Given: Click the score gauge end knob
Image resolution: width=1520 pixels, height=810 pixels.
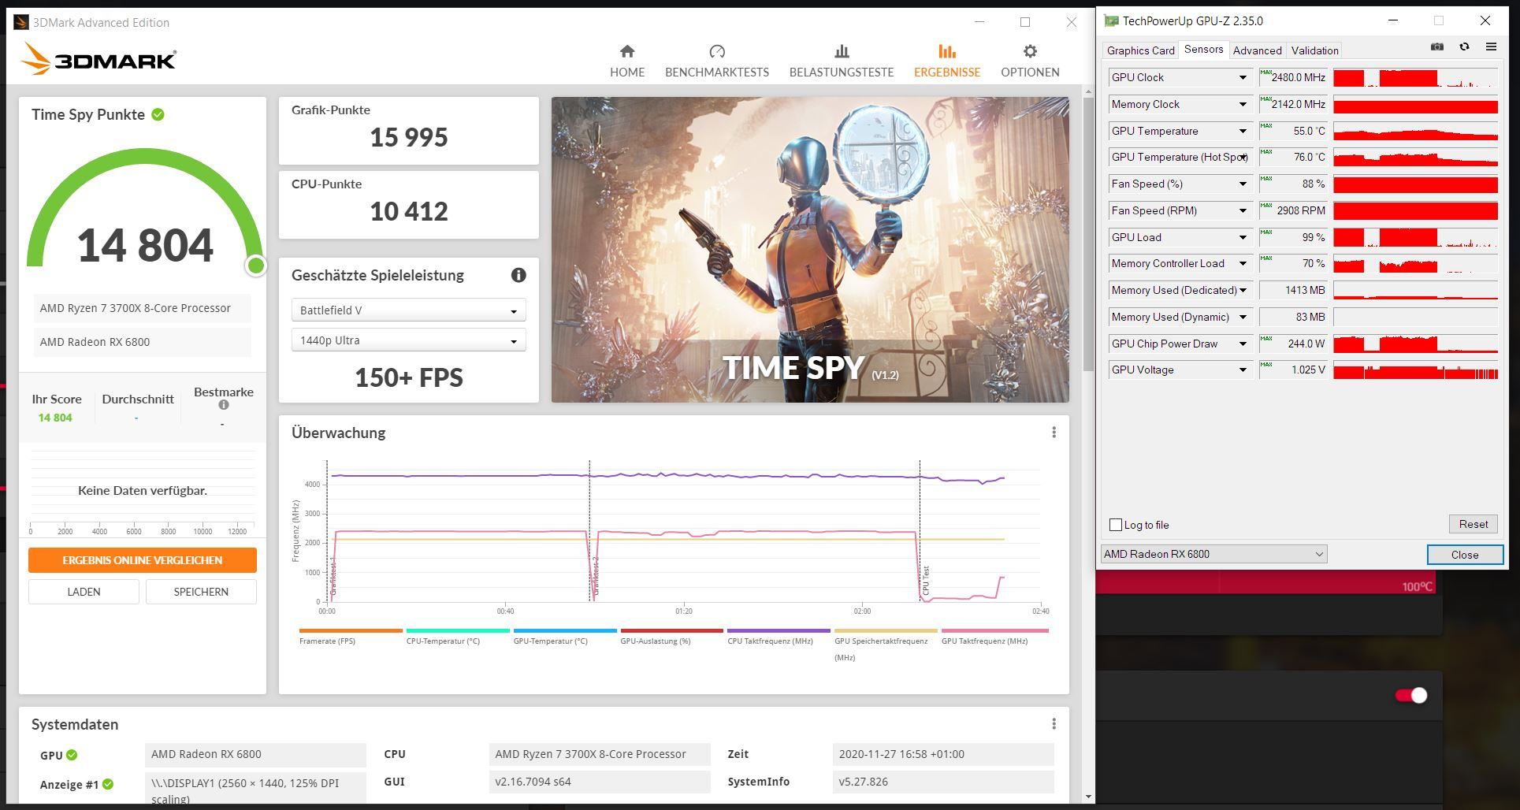Looking at the screenshot, I should (255, 266).
